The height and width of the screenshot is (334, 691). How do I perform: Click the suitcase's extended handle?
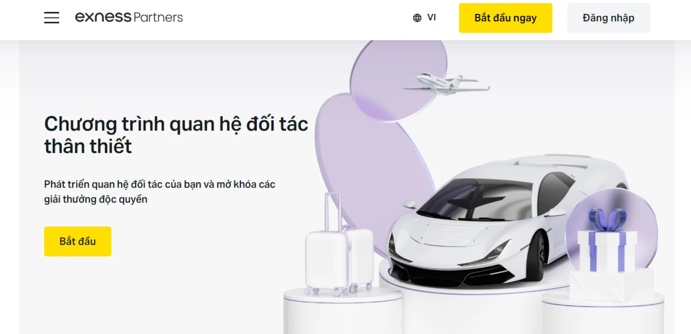pos(333,212)
